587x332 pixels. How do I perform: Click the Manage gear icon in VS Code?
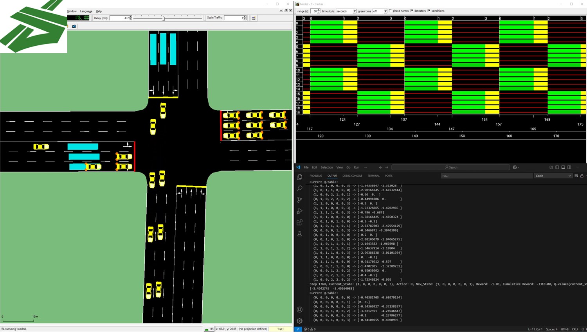[x=299, y=320]
